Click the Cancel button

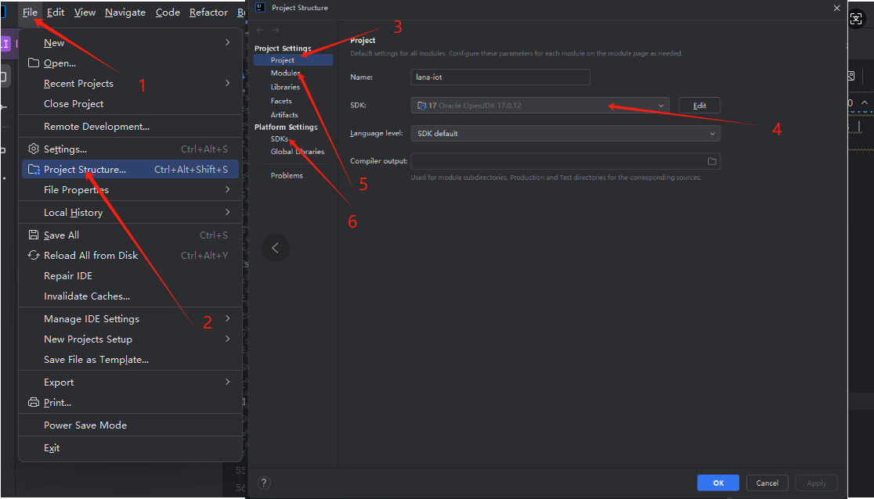click(767, 483)
